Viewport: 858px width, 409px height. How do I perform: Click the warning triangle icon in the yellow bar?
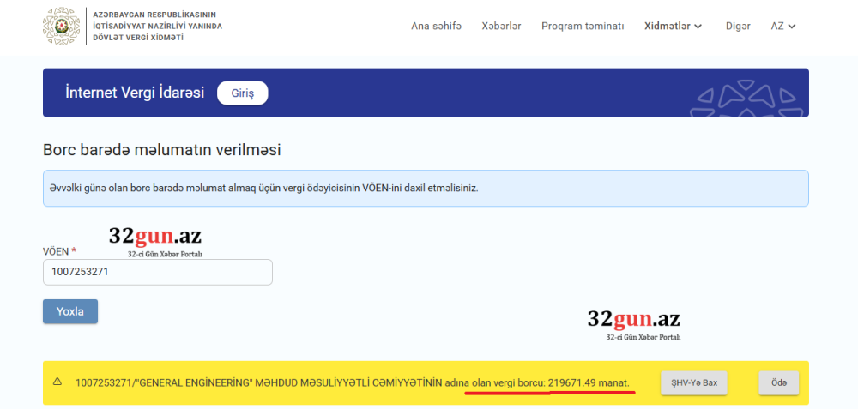coord(57,382)
